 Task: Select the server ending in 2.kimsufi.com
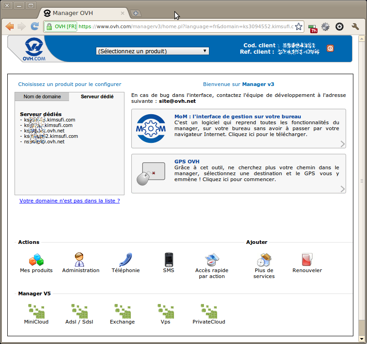tap(51, 136)
